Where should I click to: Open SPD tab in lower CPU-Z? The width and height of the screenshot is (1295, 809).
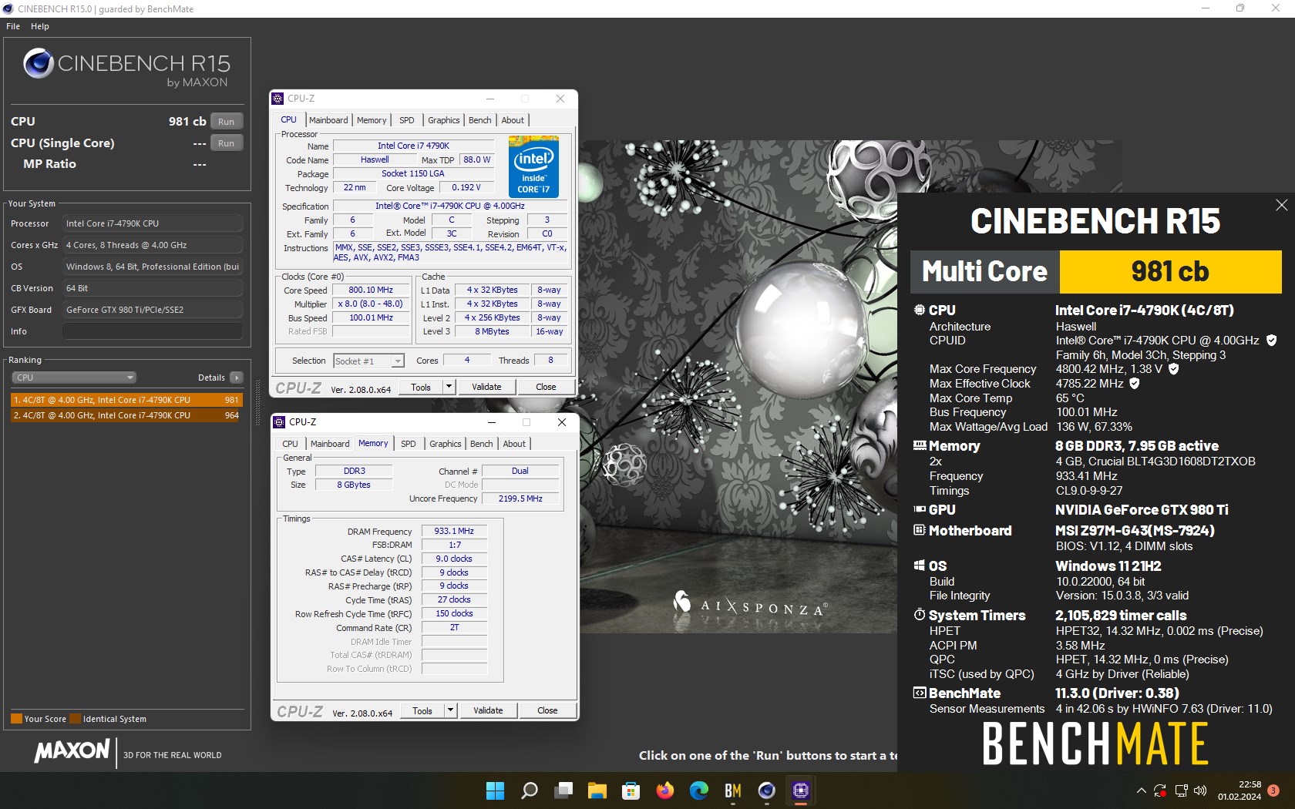(409, 444)
